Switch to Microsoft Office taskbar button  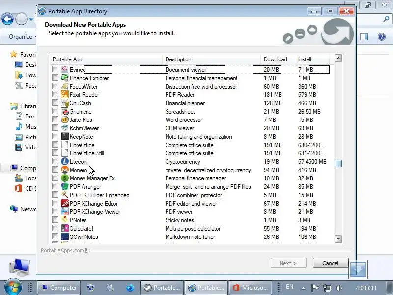(251, 288)
